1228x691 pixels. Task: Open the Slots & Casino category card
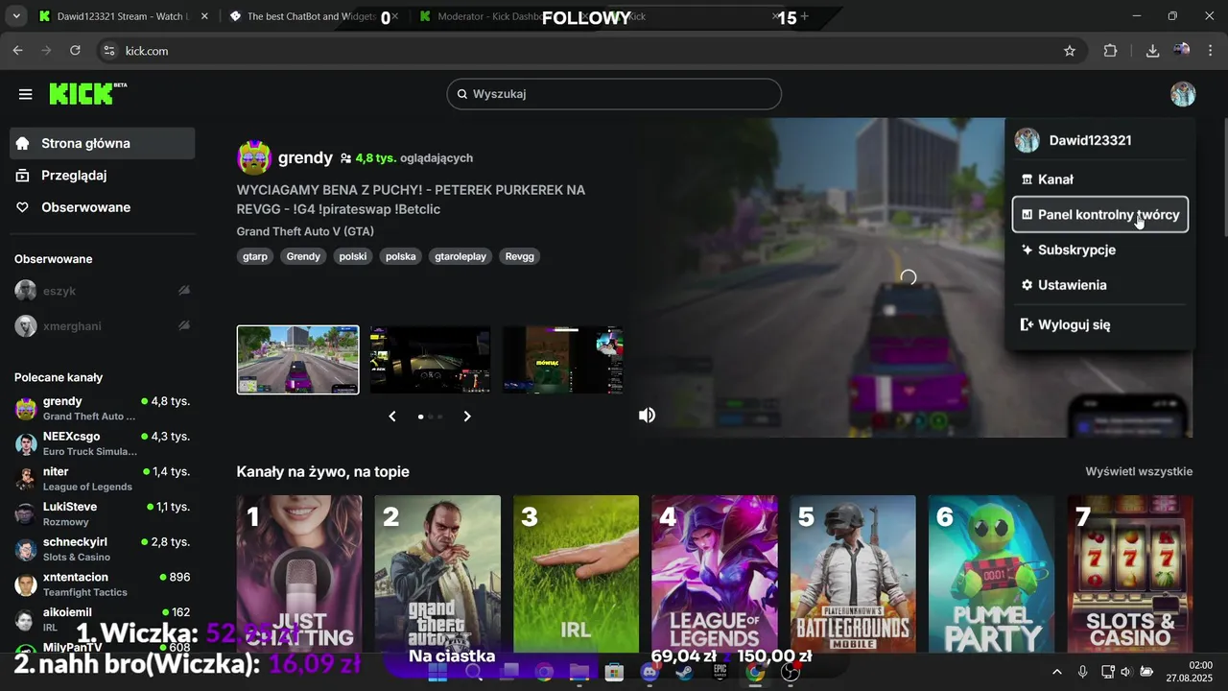coord(1130,574)
